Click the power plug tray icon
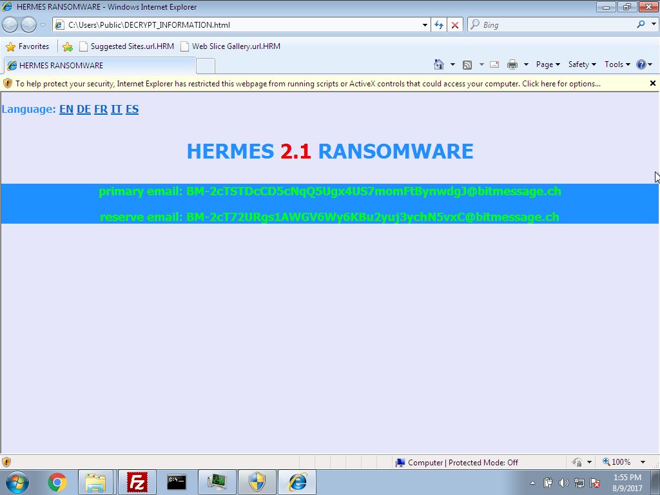The height and width of the screenshot is (495, 660). [x=548, y=483]
